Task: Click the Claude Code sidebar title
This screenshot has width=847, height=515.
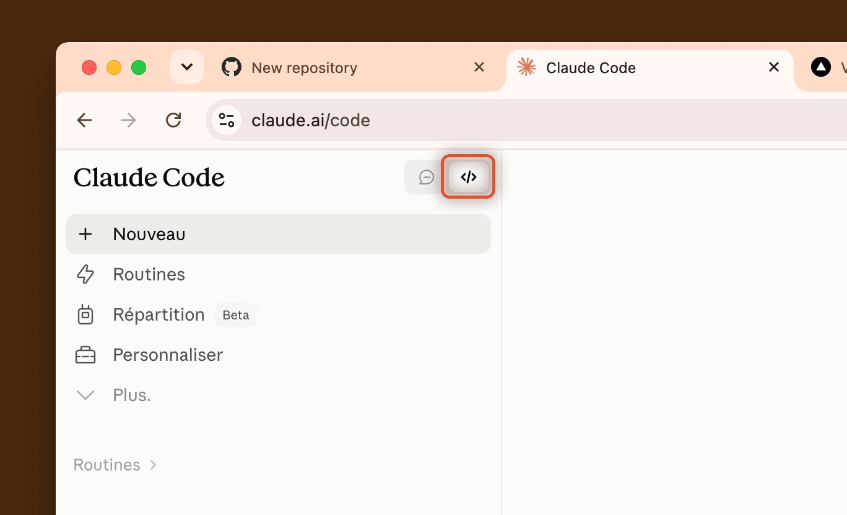Action: click(x=149, y=178)
